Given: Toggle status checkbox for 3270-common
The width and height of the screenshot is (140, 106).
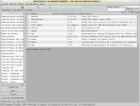Looking at the screenshot, I should tap(27, 25).
